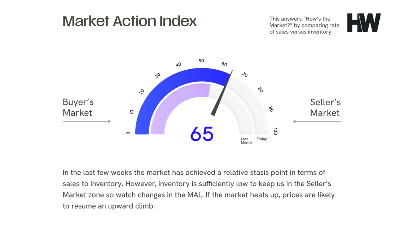Click the dot beside Seller's Market line
Viewport: 404px width, 227px height.
click(x=295, y=121)
